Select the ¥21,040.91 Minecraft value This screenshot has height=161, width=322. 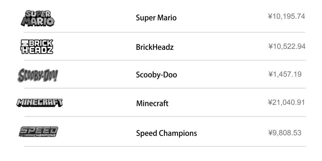coord(287,102)
